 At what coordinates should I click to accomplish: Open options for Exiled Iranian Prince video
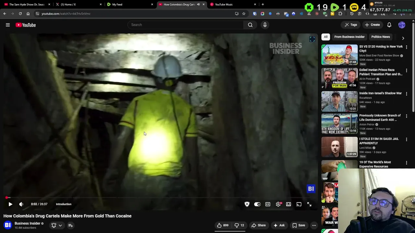407,70
